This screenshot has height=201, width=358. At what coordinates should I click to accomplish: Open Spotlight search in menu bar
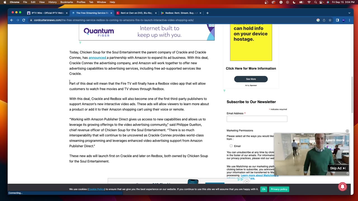click(x=315, y=2)
